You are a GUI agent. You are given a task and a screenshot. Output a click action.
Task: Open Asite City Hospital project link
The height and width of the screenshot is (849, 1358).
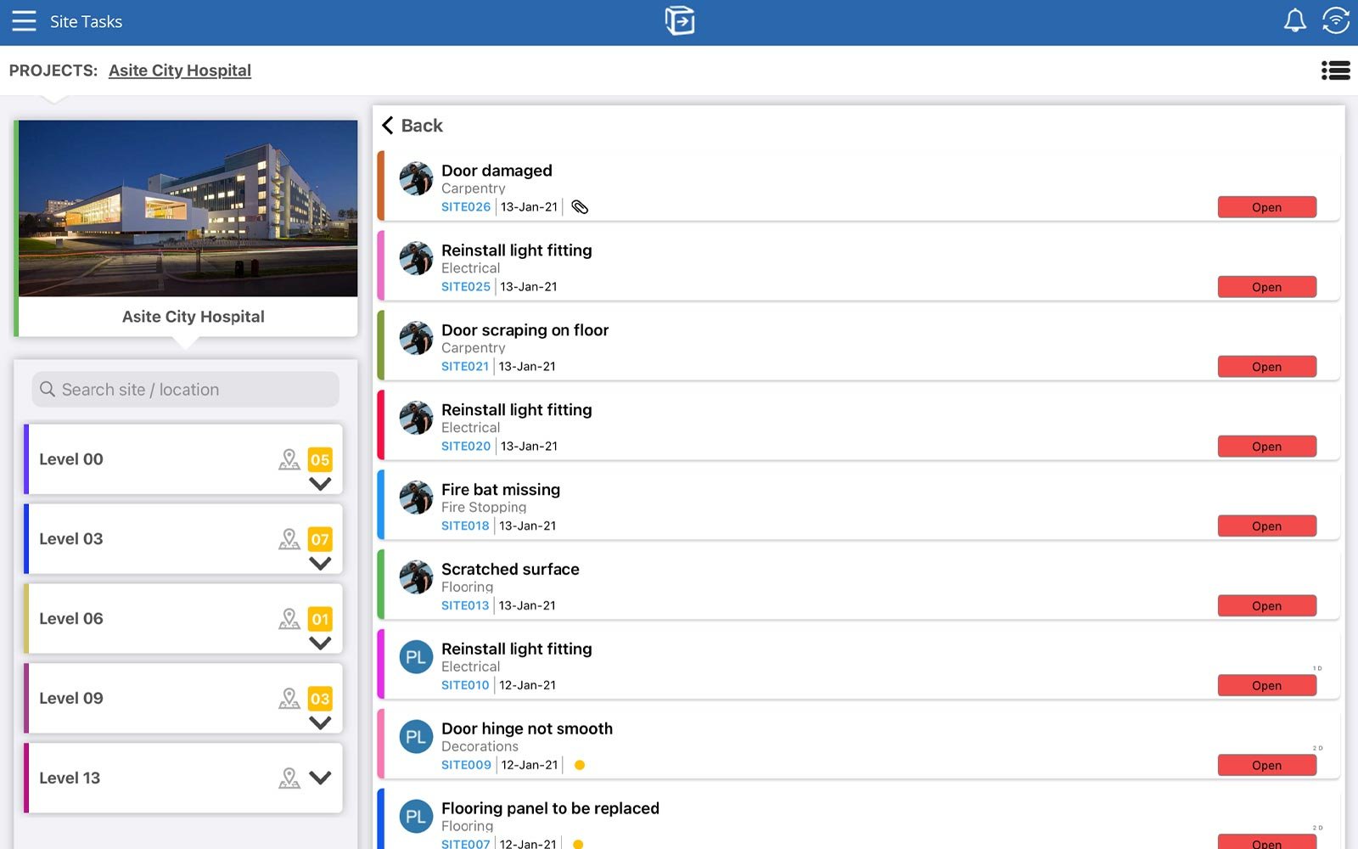coord(180,70)
